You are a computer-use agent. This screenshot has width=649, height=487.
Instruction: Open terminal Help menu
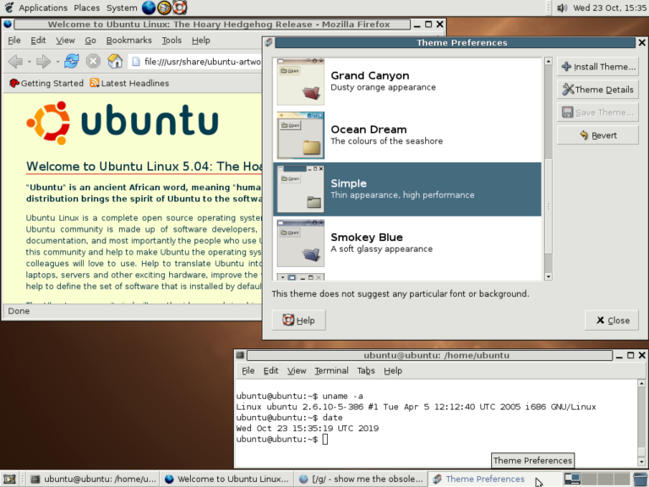(393, 370)
